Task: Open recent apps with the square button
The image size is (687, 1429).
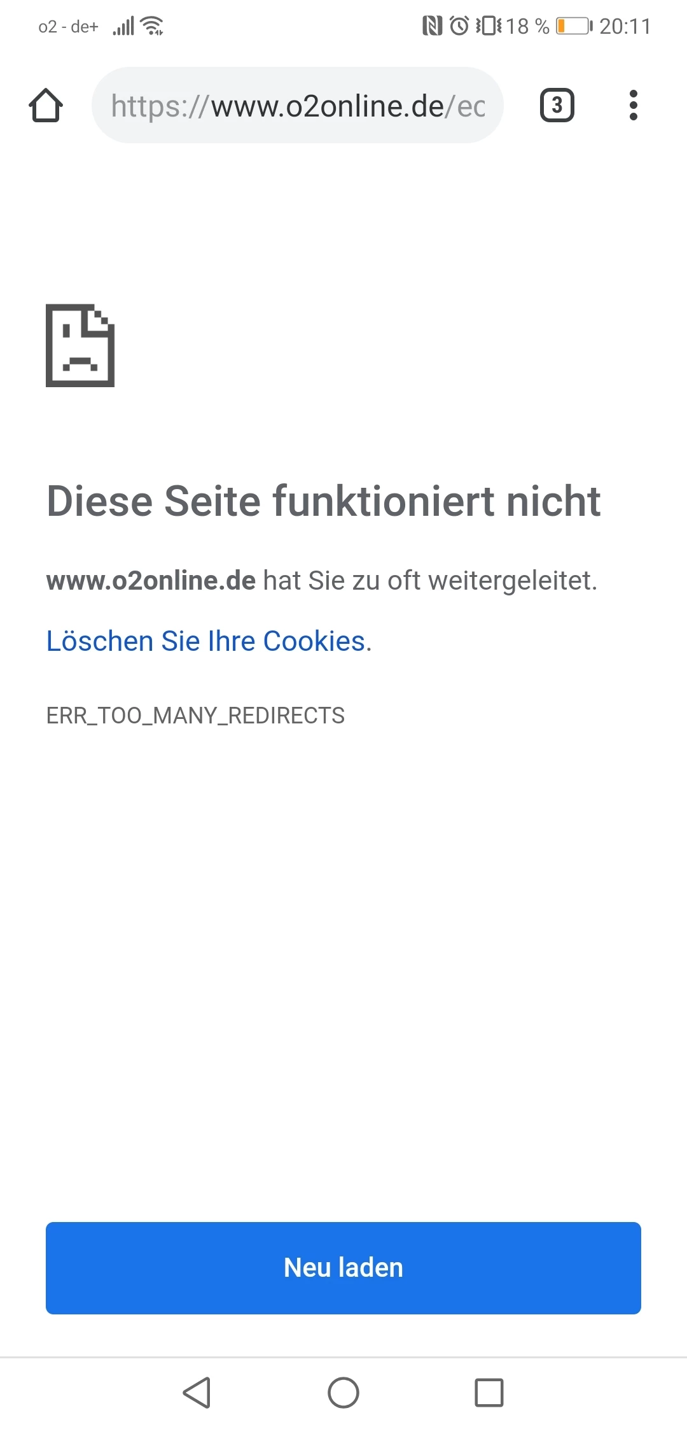Action: click(x=489, y=1392)
